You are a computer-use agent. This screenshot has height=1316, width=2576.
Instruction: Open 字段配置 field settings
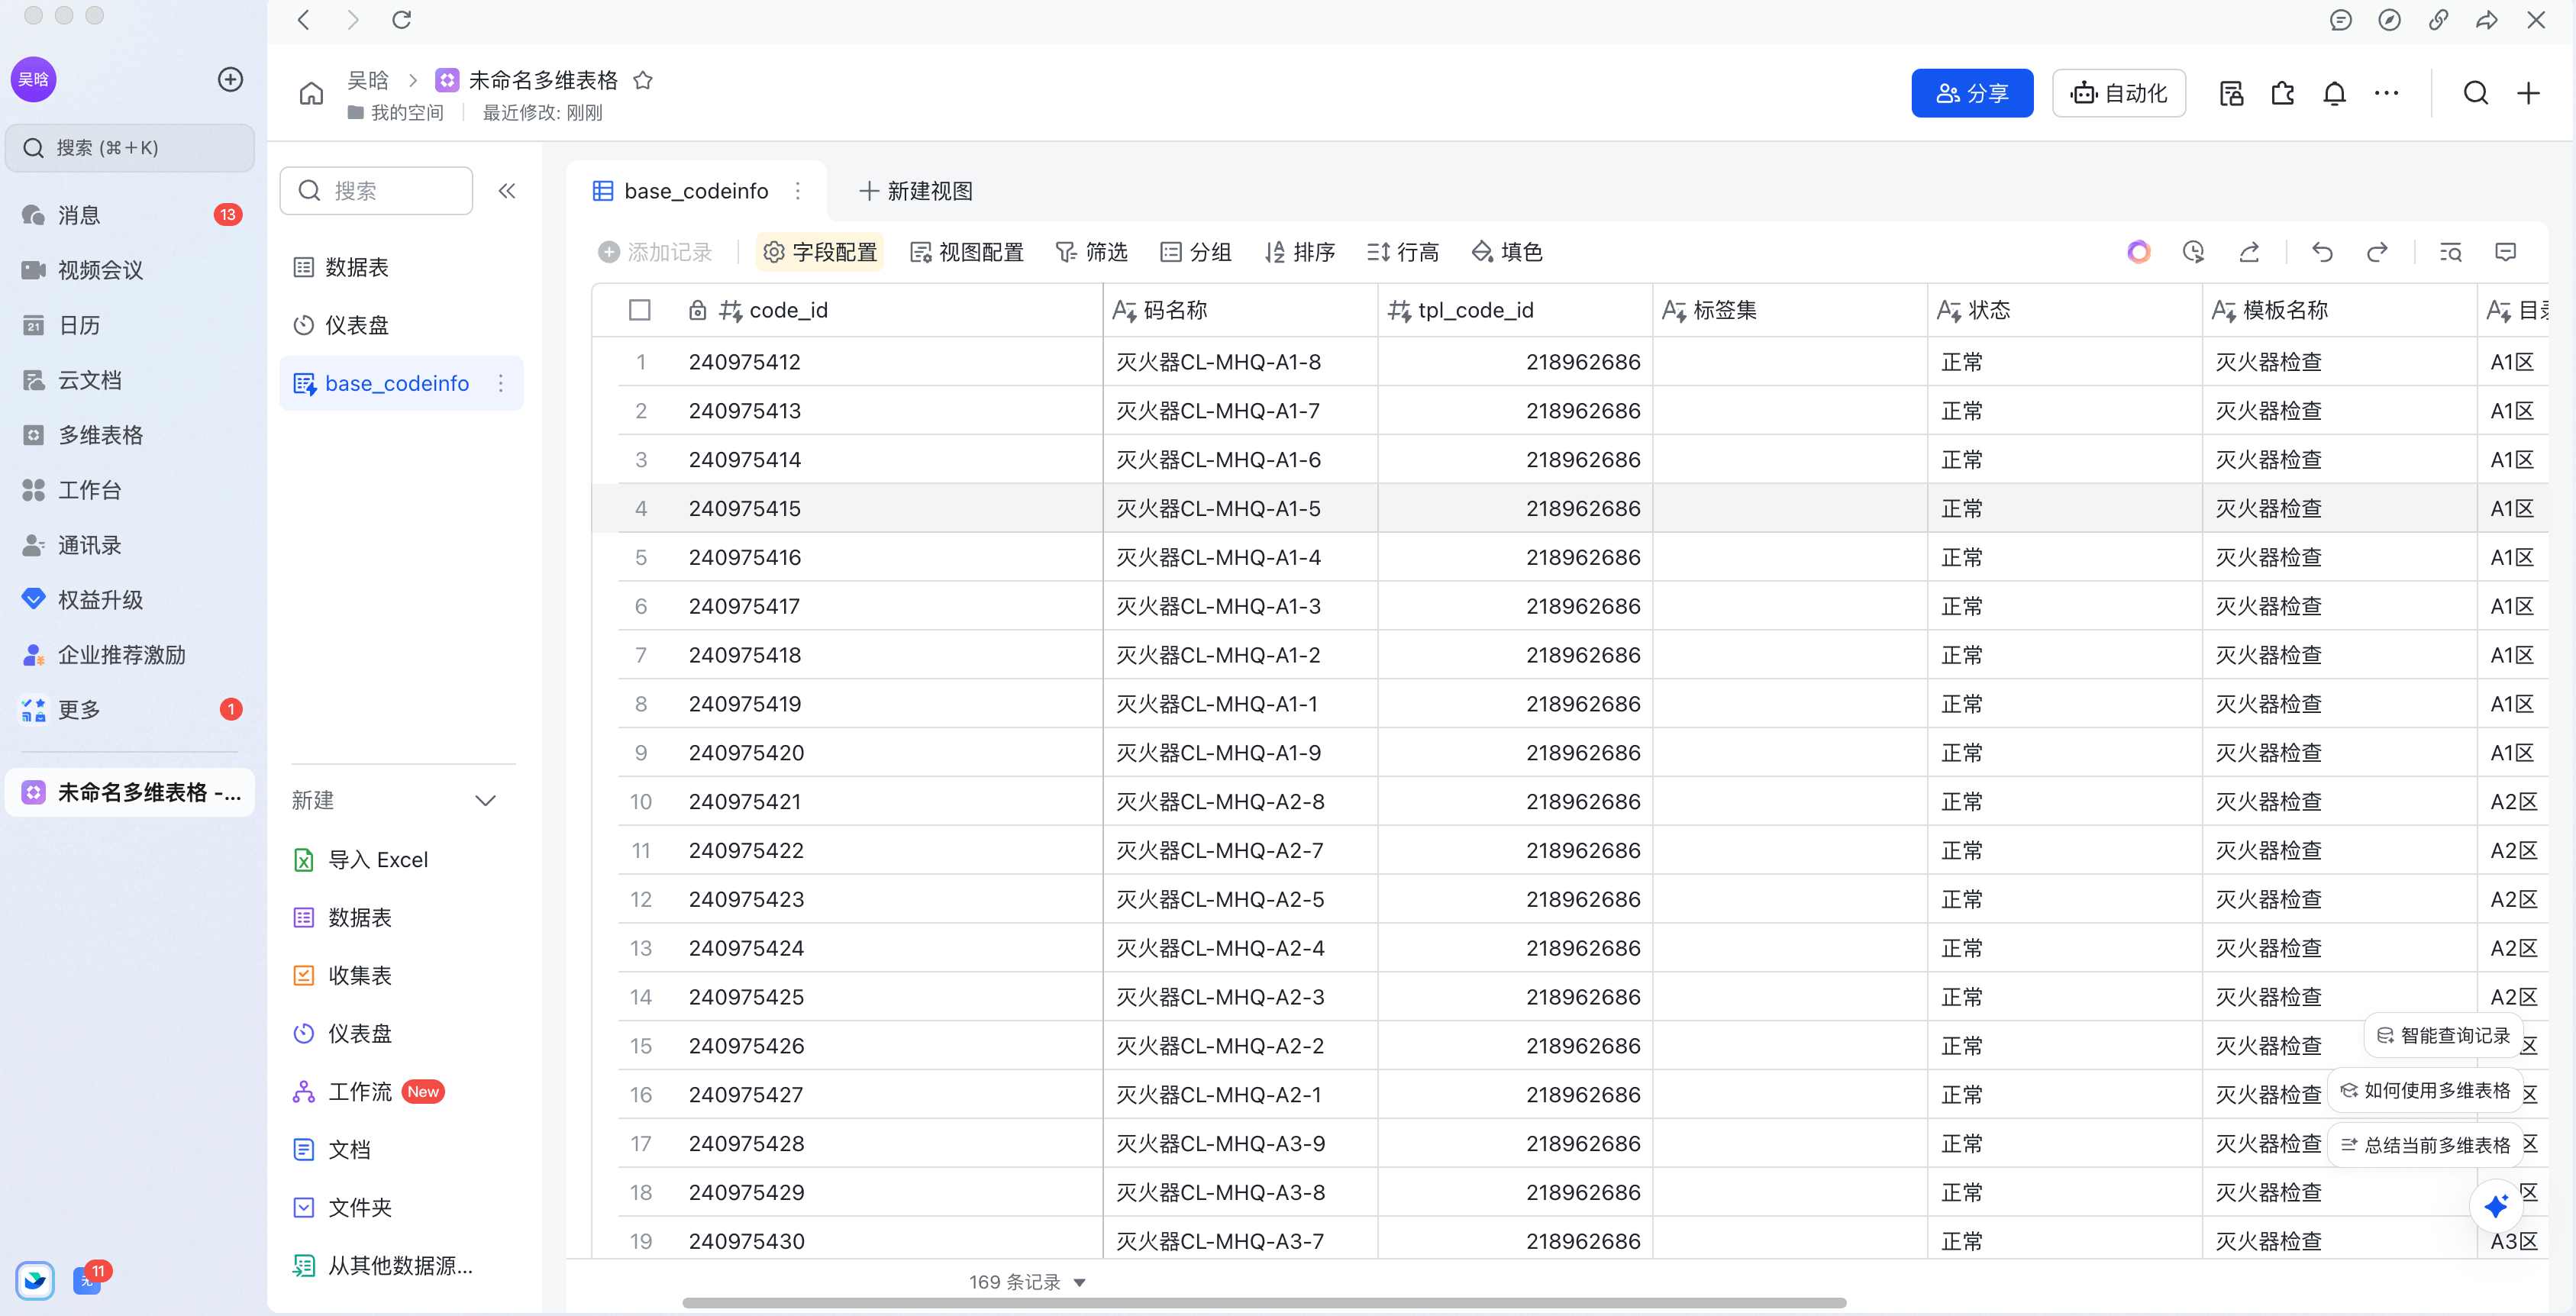[820, 252]
